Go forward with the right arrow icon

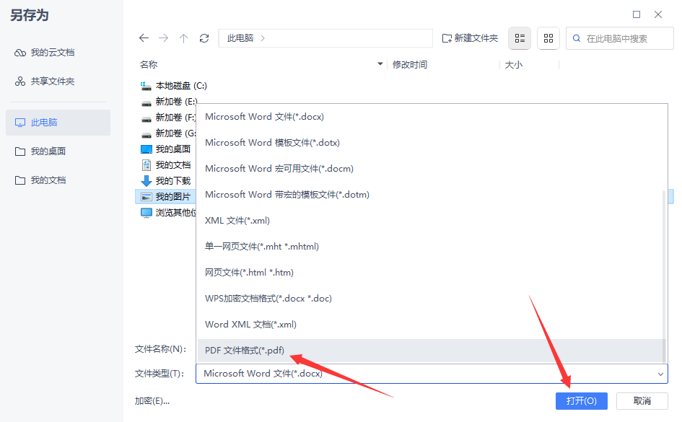164,38
